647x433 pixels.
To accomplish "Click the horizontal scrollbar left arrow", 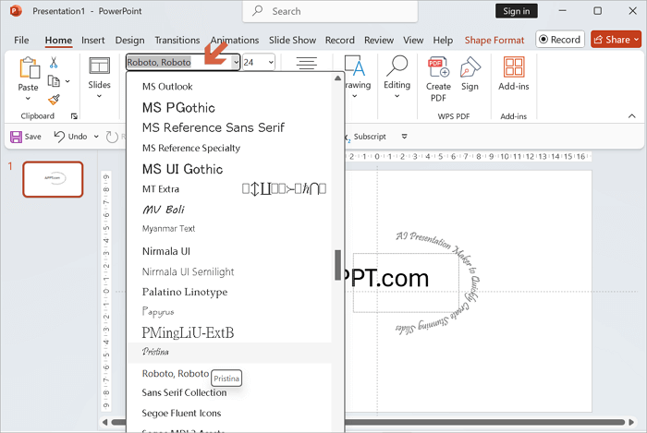I will (104, 422).
